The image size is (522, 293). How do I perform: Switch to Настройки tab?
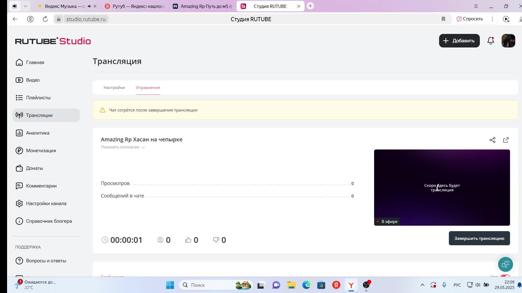(x=114, y=88)
